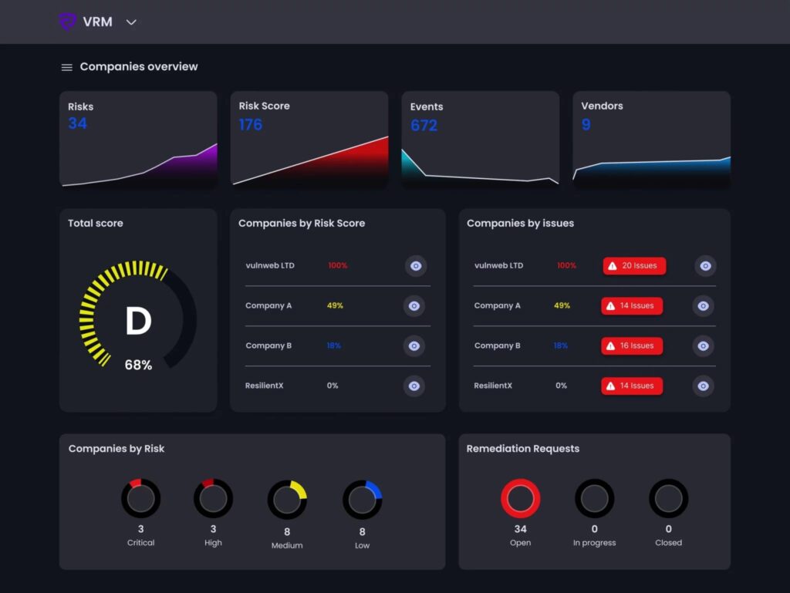This screenshot has height=593, width=790.
Task: Click the Open remediation requests red ring
Action: (521, 498)
